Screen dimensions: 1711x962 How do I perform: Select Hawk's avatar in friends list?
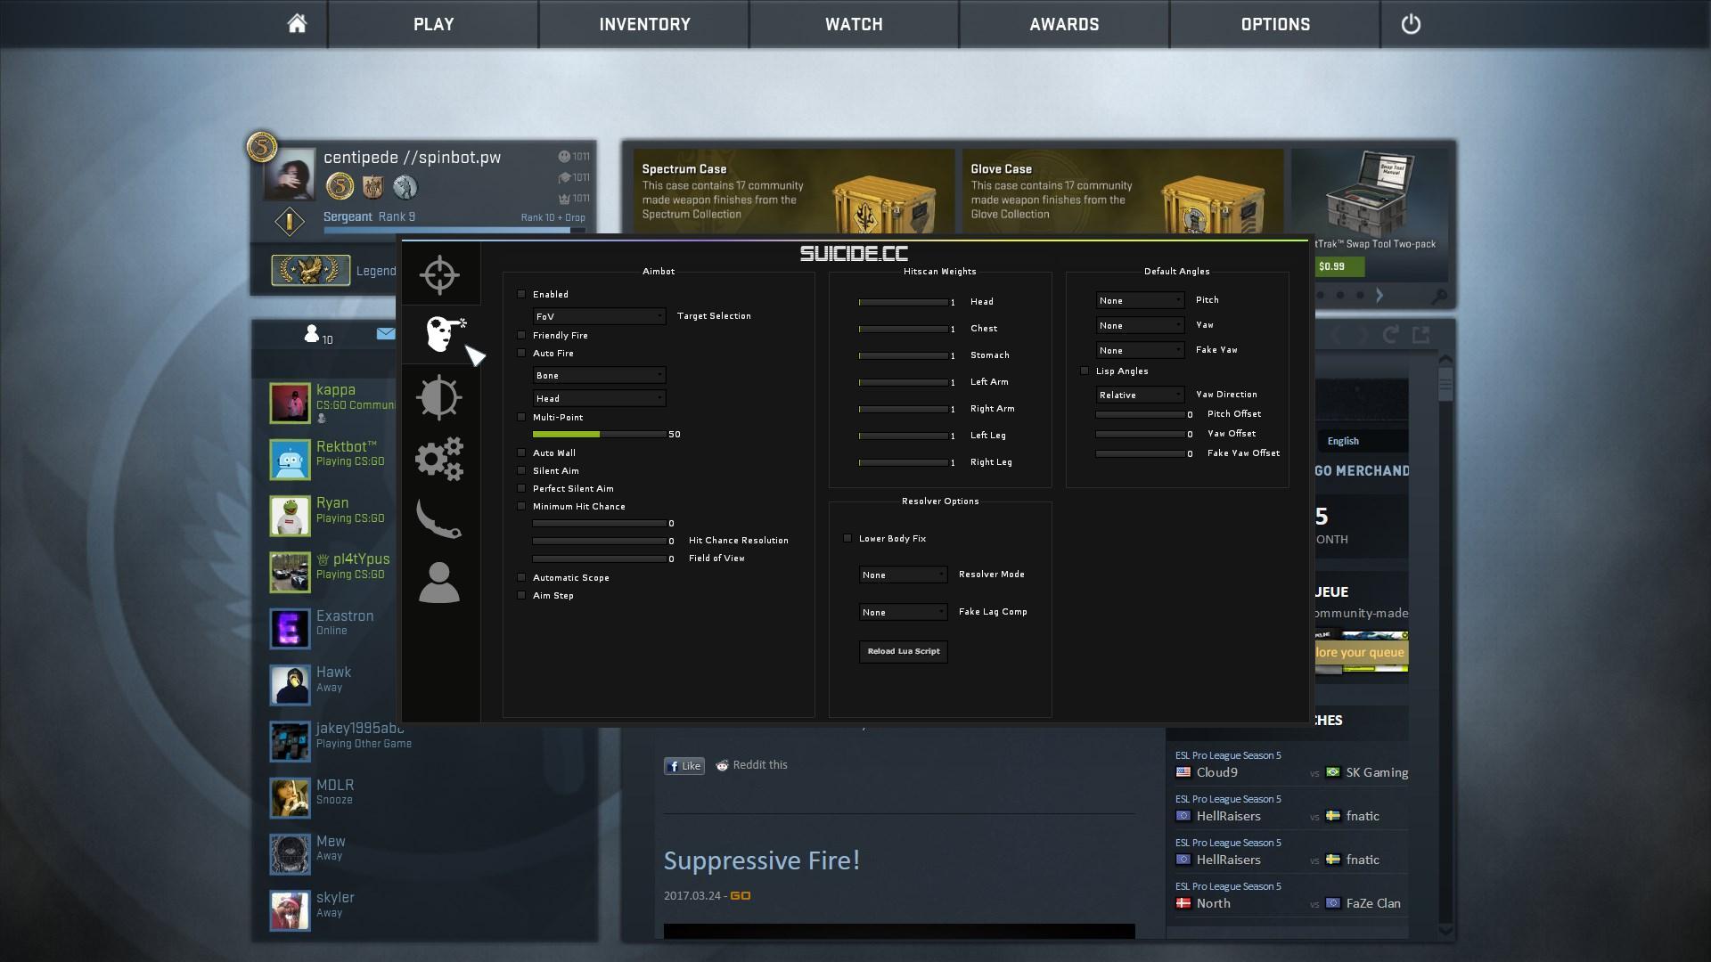[x=290, y=685]
